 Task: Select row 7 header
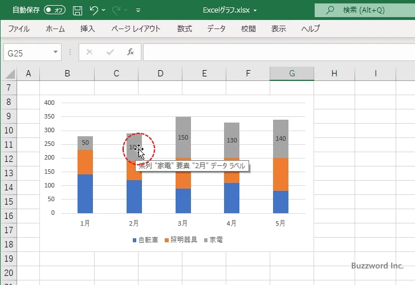(x=9, y=88)
